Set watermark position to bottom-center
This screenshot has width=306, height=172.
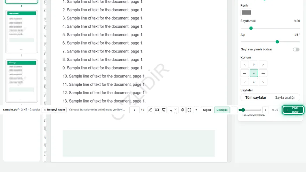pyautogui.click(x=254, y=82)
